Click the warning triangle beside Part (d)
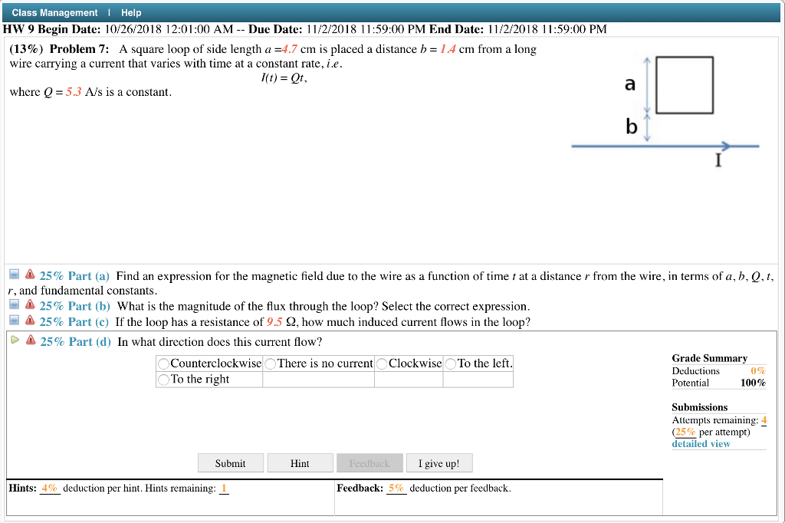This screenshot has height=523, width=785. [x=29, y=338]
